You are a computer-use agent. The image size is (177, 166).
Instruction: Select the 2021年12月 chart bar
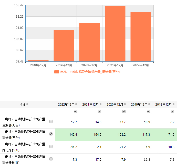[115, 33]
